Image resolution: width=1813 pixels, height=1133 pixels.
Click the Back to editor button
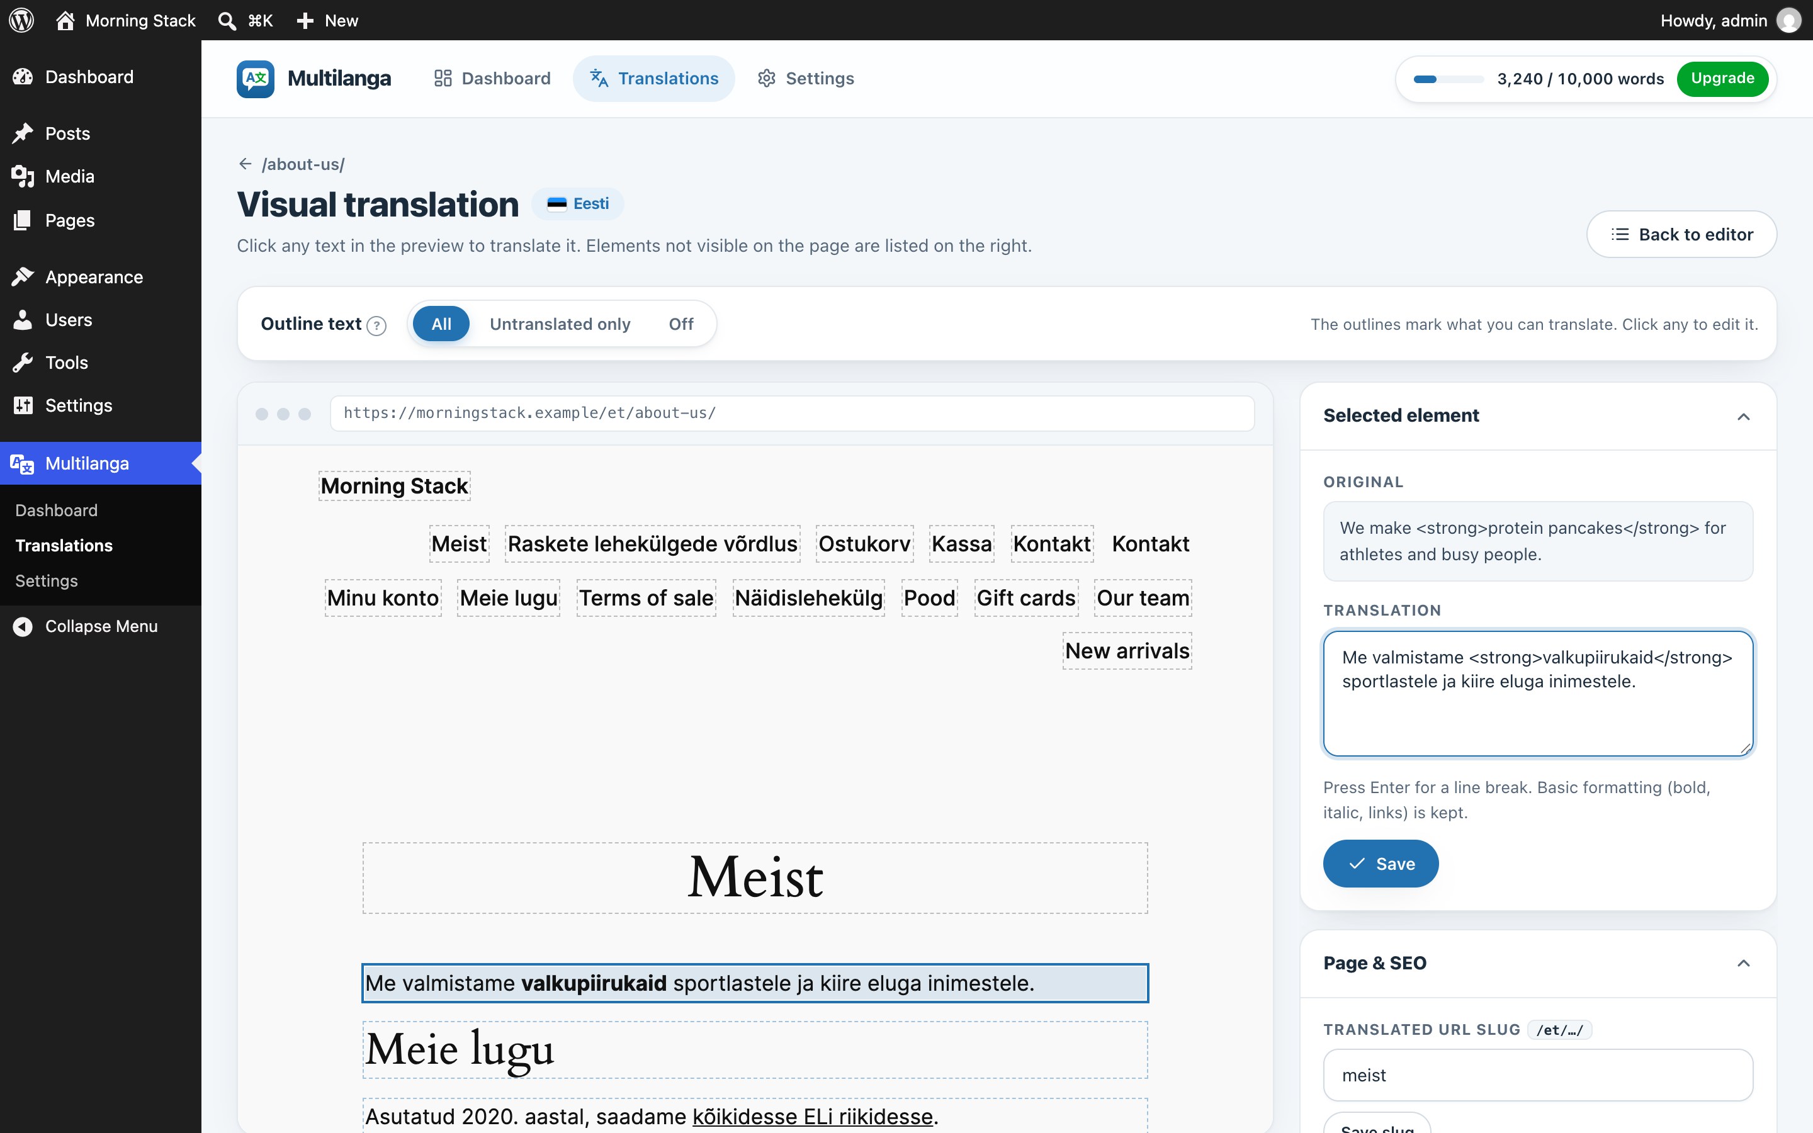1681,235
